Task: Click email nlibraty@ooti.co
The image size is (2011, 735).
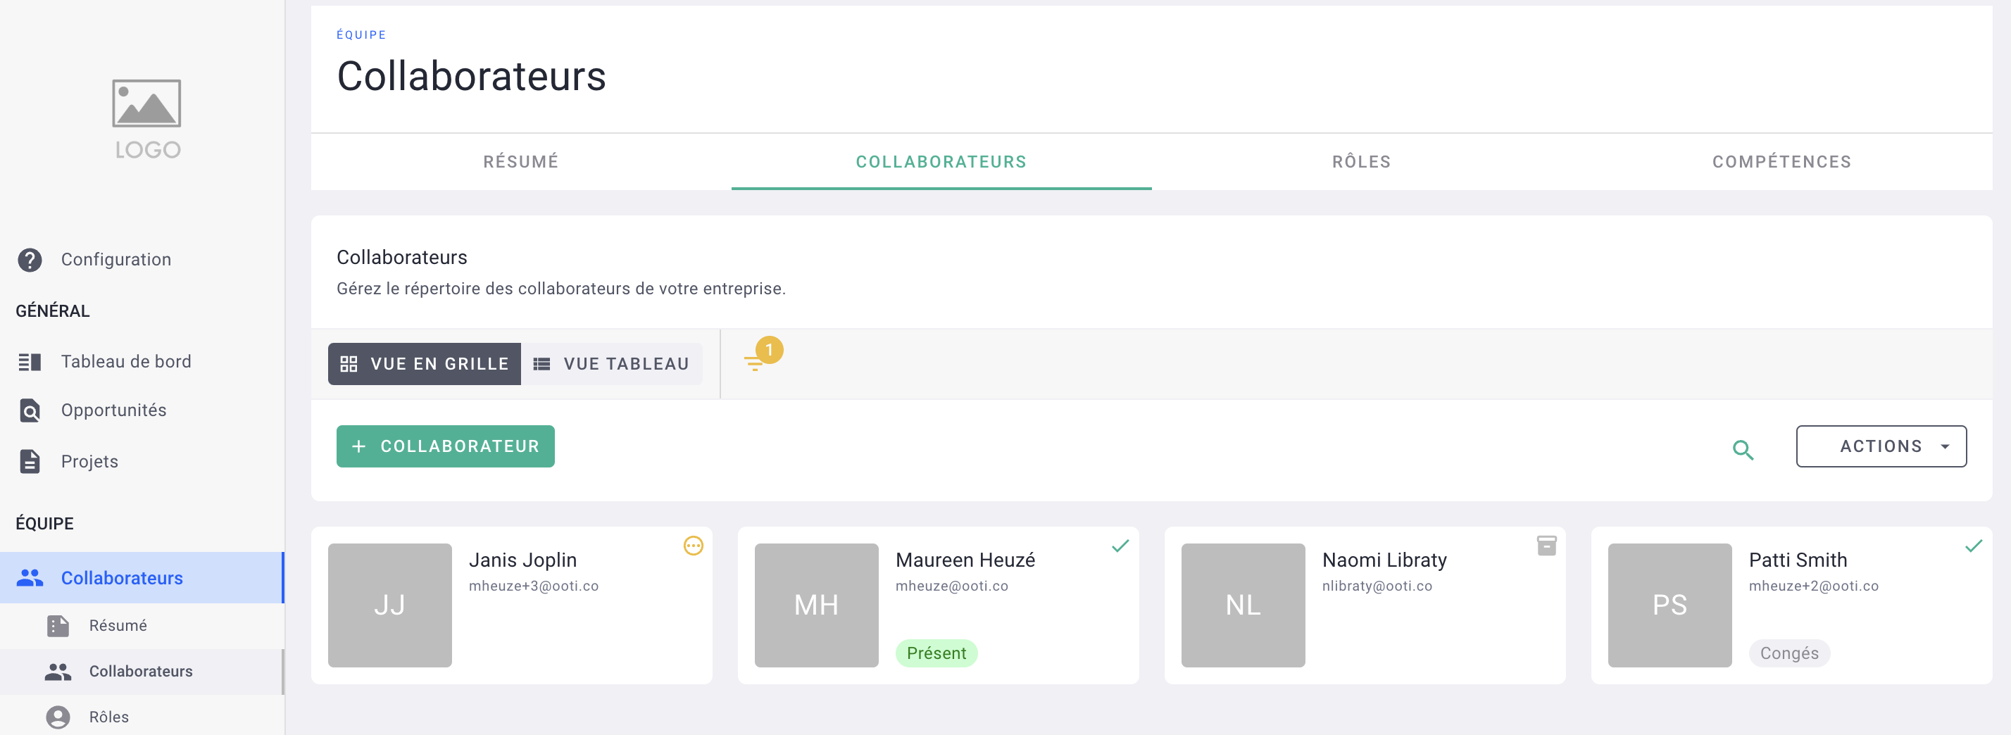Action: click(1377, 586)
